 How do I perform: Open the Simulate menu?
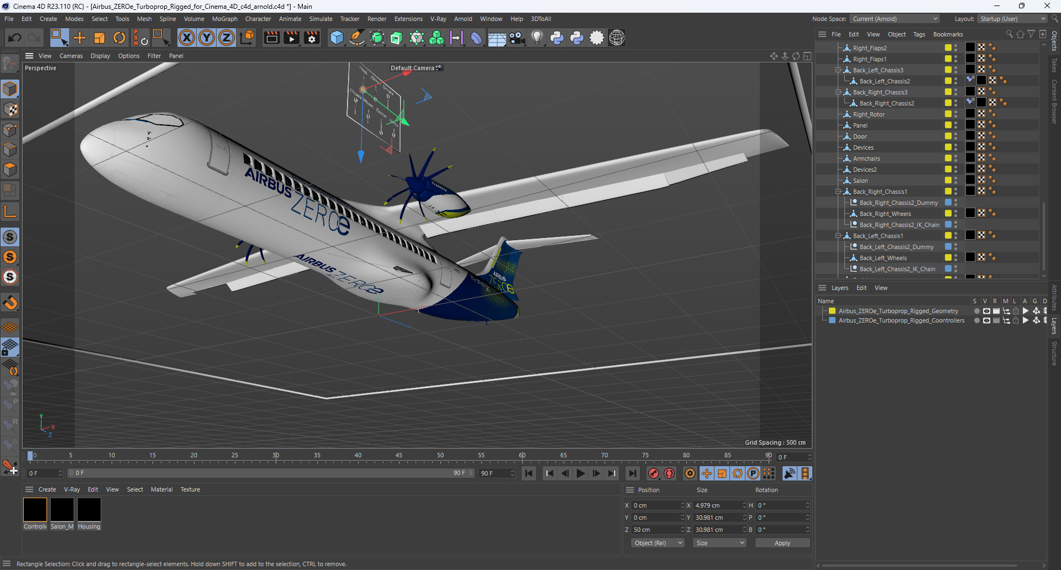point(321,19)
